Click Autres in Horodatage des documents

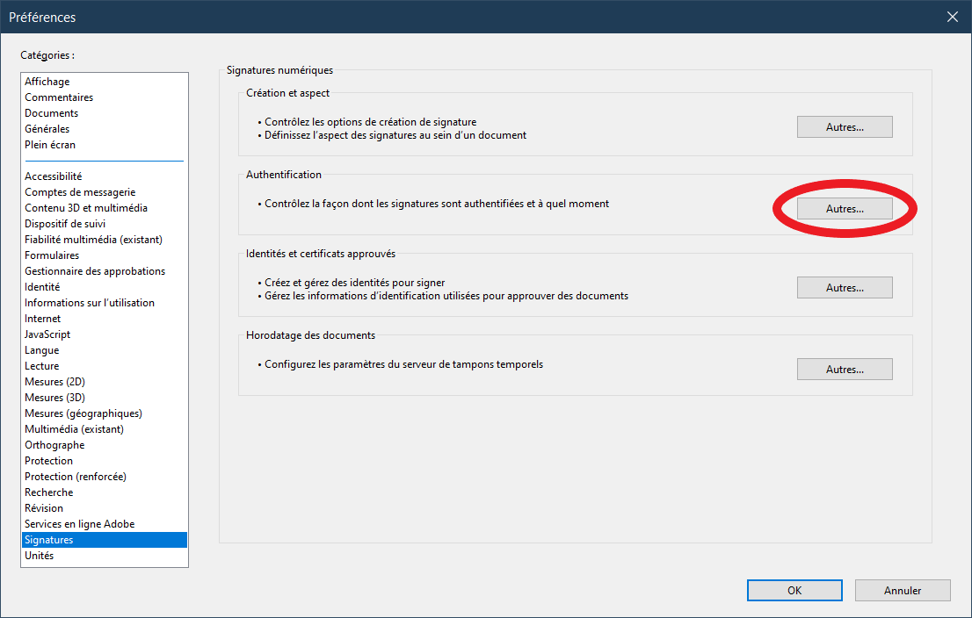tap(845, 370)
